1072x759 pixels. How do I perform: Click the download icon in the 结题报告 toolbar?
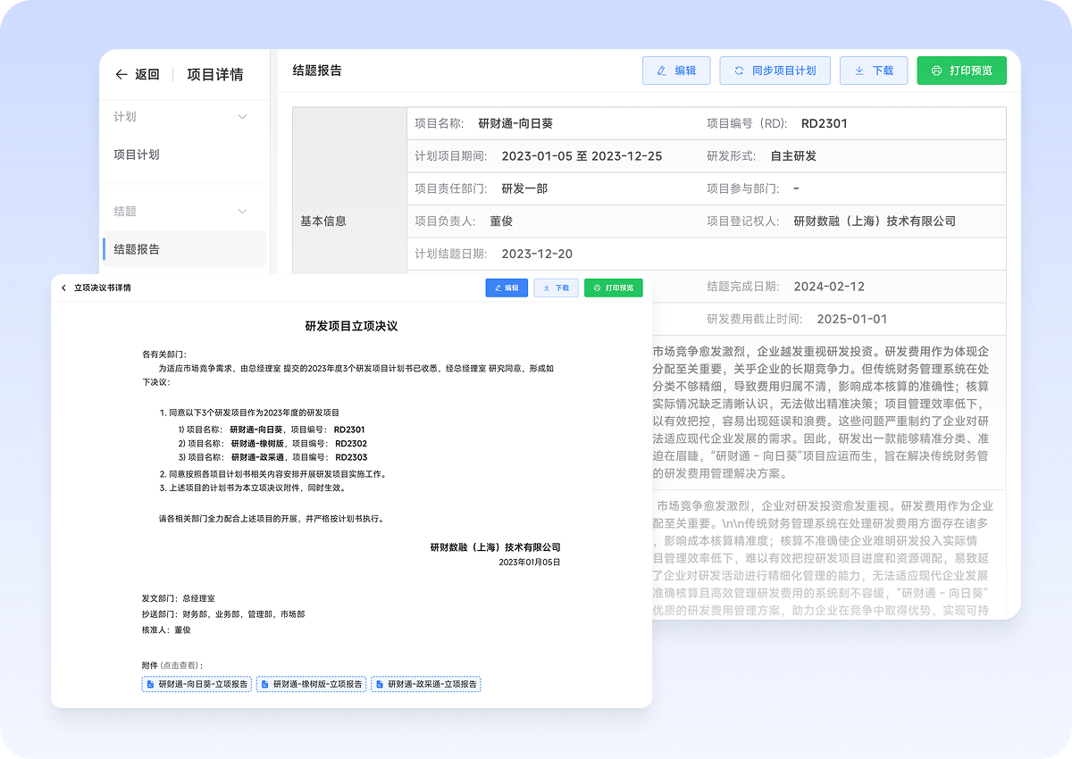[859, 71]
